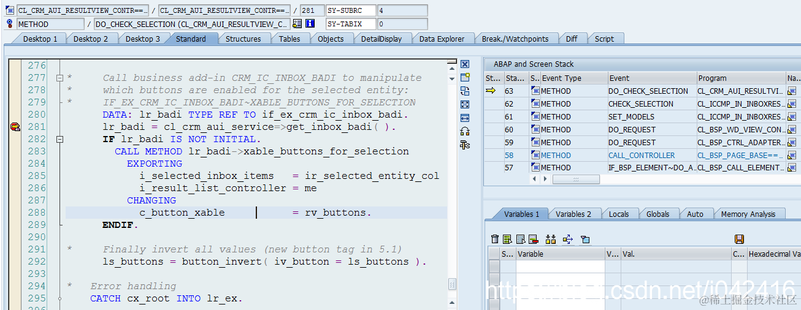
Task: Click the Full Screen tool icon
Action: (x=465, y=105)
